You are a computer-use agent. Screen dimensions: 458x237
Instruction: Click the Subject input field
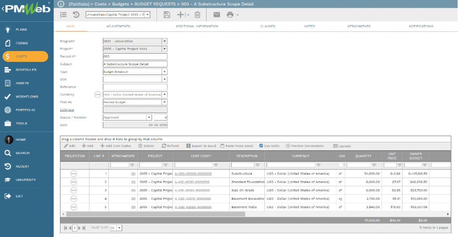pyautogui.click(x=135, y=64)
